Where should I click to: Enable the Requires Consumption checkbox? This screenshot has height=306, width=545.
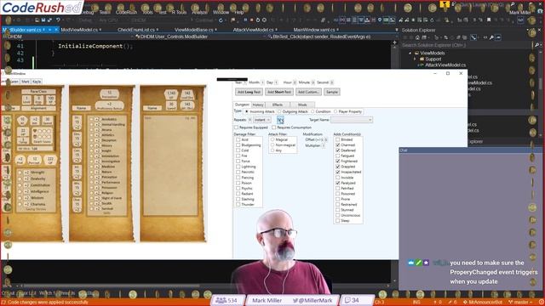tap(274, 127)
